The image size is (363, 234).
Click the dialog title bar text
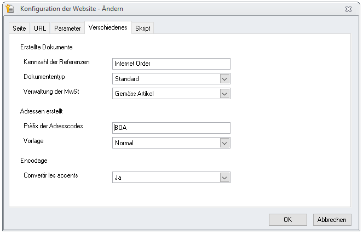(x=72, y=9)
